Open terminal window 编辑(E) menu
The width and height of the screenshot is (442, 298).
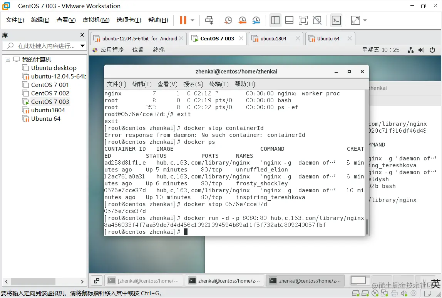click(142, 84)
